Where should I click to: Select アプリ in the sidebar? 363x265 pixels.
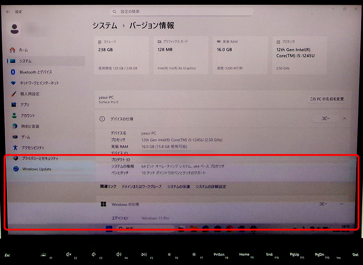[x=25, y=105]
